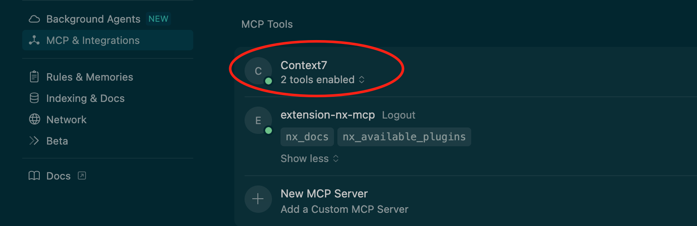This screenshot has width=697, height=226.
Task: Go to Indexing & Docs settings
Action: click(x=85, y=99)
